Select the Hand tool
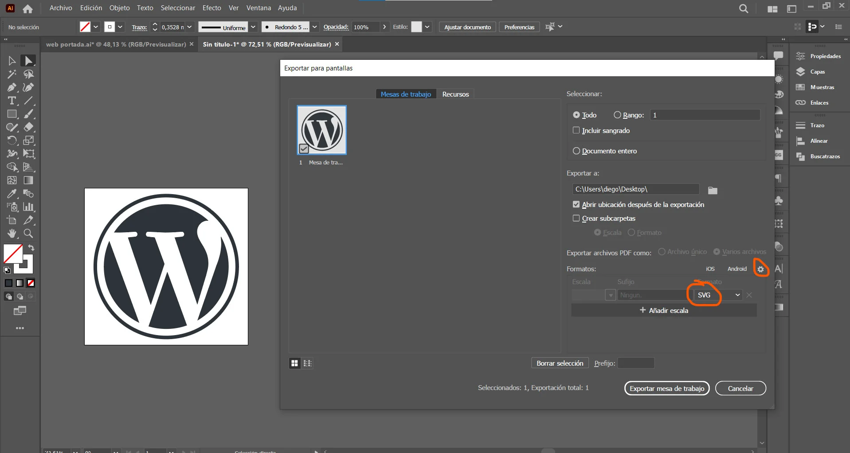Image resolution: width=850 pixels, height=453 pixels. click(12, 234)
